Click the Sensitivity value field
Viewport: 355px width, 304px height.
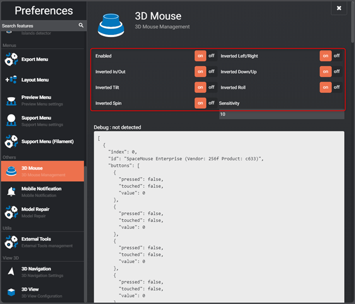(x=281, y=115)
